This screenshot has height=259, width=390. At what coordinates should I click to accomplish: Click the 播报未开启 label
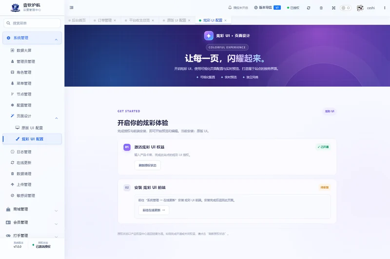(240, 8)
